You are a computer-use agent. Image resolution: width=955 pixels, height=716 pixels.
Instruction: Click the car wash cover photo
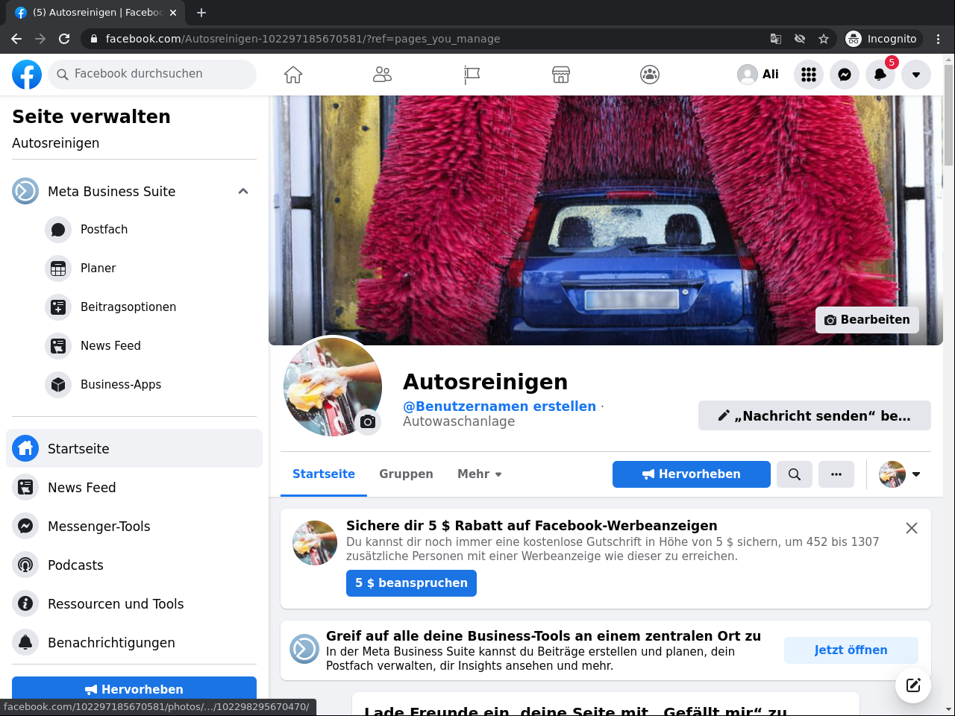(x=606, y=220)
